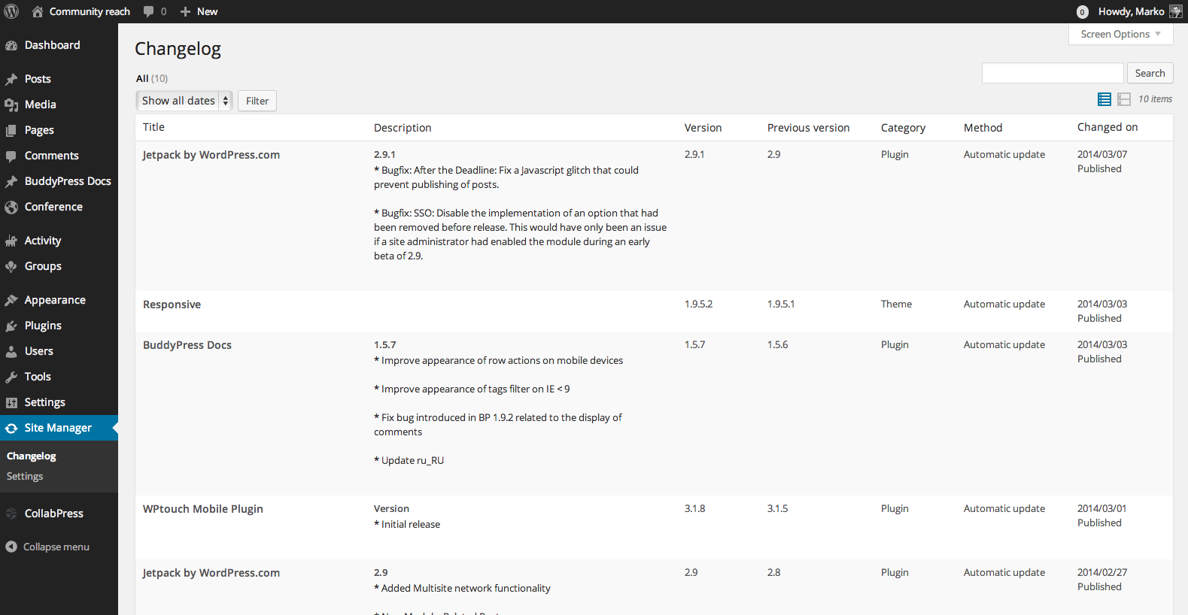Open the WPtouch Mobile Plugin entry

click(x=203, y=509)
